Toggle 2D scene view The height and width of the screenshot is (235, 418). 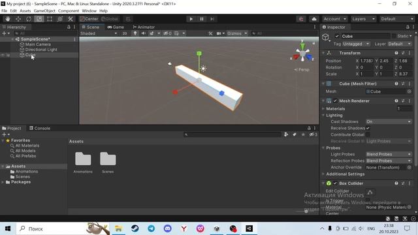tap(125, 33)
